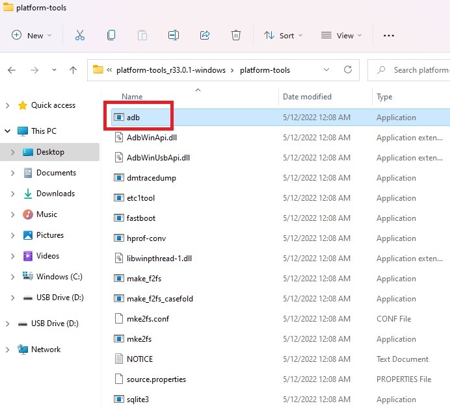Image resolution: width=450 pixels, height=408 pixels.
Task: Select This PC in navigation pane
Action: tap(44, 131)
